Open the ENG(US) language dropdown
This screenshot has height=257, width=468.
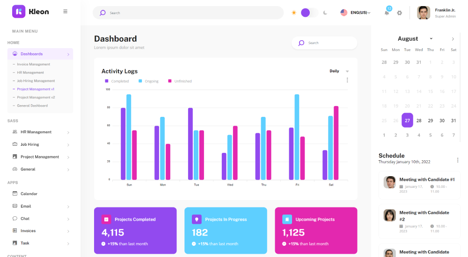pyautogui.click(x=356, y=13)
